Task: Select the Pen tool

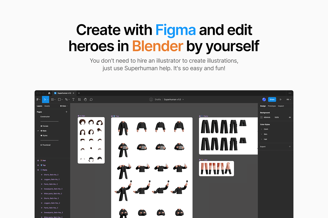Action: point(66,99)
